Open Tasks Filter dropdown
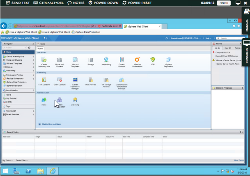The width and height of the screenshot is (250, 176). (22, 160)
